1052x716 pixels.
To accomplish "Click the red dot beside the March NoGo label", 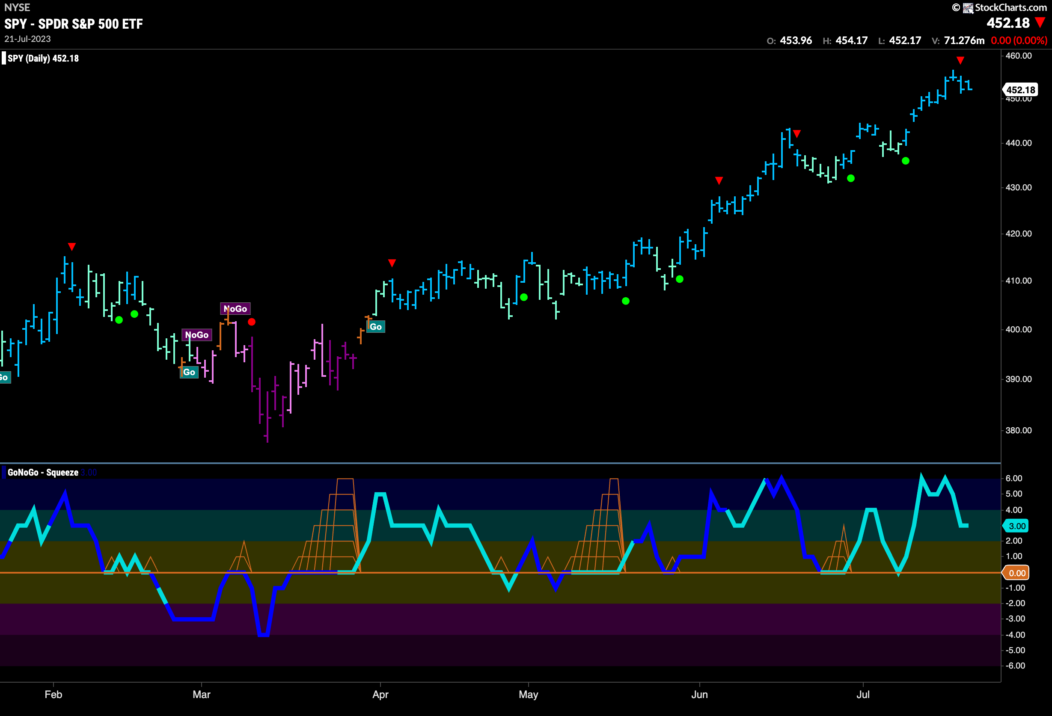I will 252,322.
